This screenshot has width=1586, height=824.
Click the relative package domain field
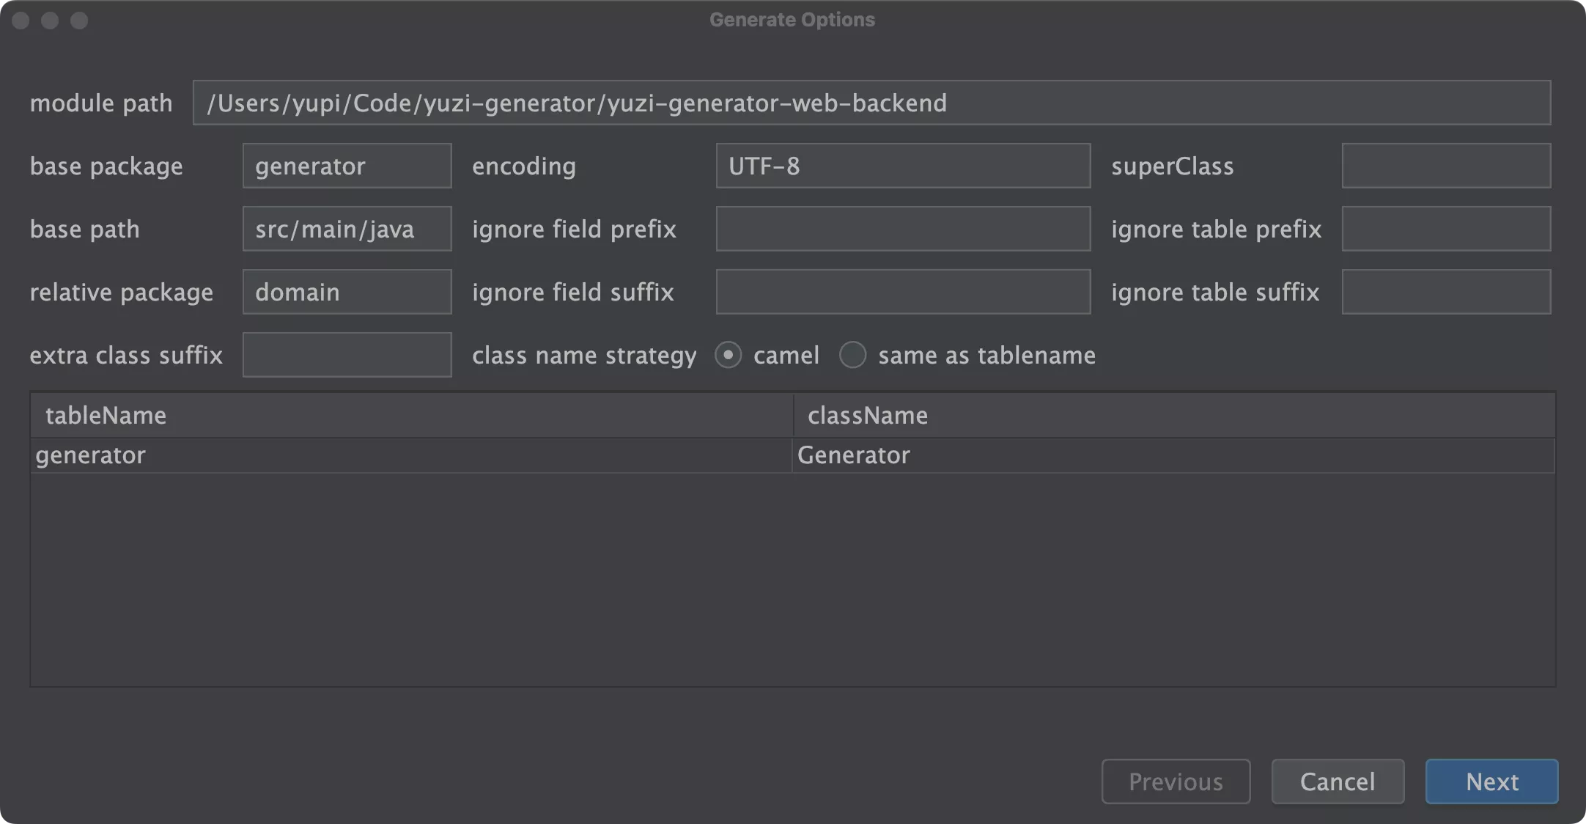click(x=345, y=292)
